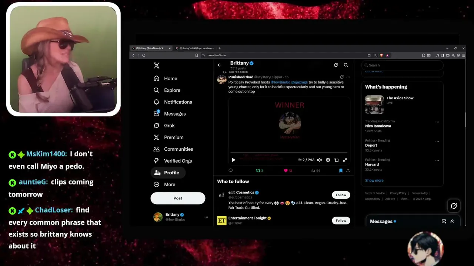This screenshot has width=474, height=266.
Task: Go back using the profile header arrow
Action: pos(220,65)
